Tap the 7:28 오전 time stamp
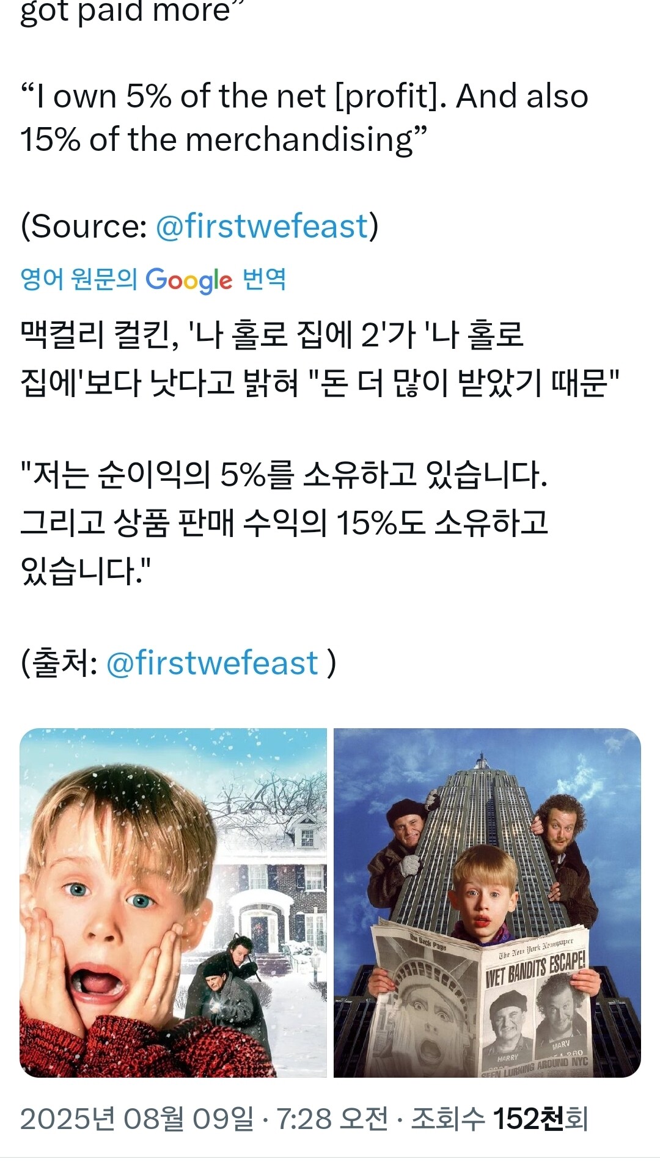660x1173 pixels. pos(332,1119)
